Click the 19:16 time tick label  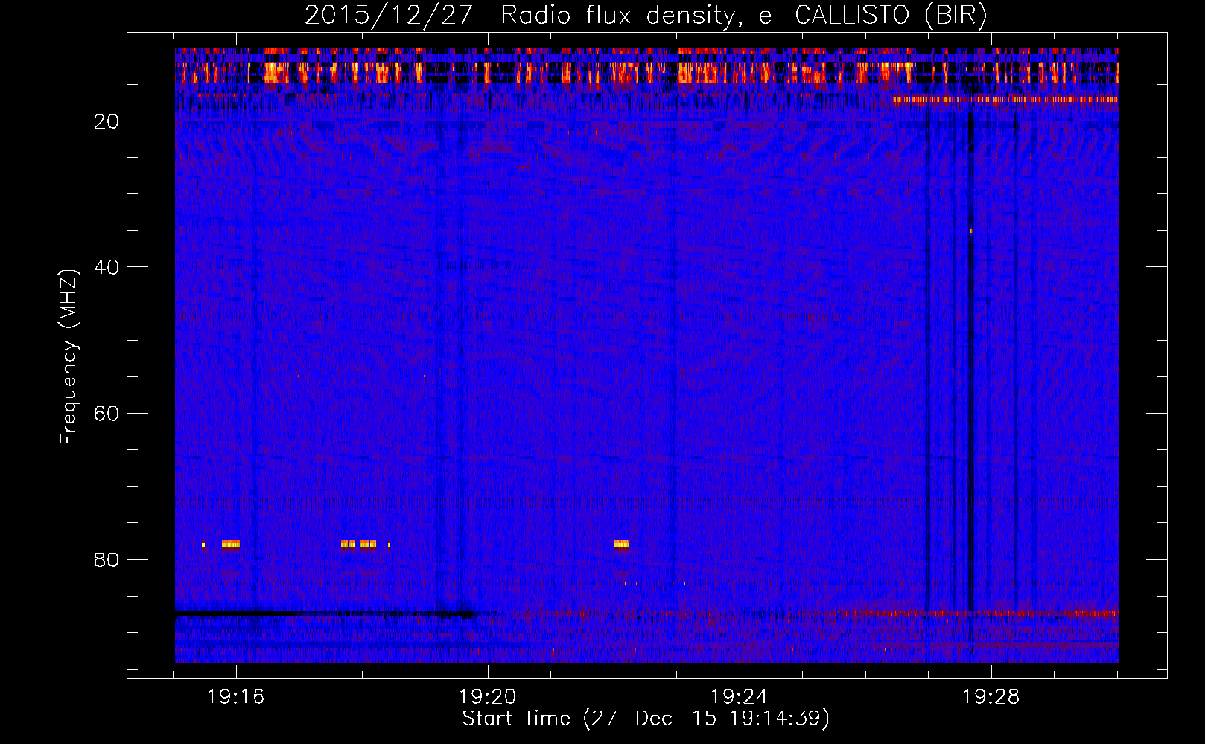click(236, 697)
